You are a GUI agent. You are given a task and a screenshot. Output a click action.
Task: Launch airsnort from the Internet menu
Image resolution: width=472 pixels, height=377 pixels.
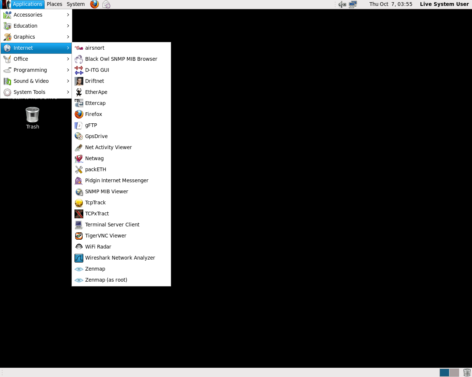pos(121,48)
